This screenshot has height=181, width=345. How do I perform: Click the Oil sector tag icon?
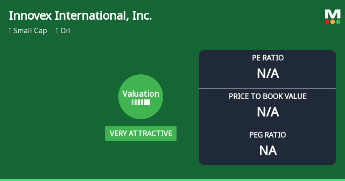(x=57, y=31)
